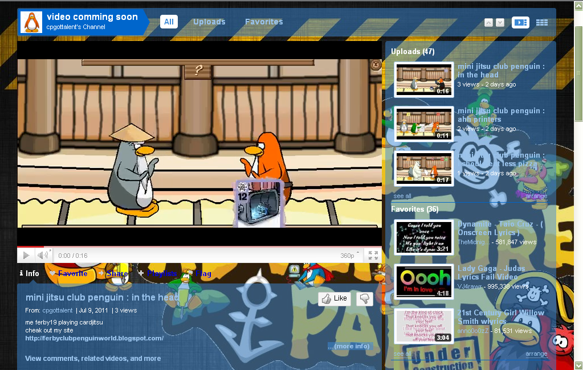The image size is (583, 370).
Task: Open the 0:17 upload thumbnail
Action: [x=424, y=168]
